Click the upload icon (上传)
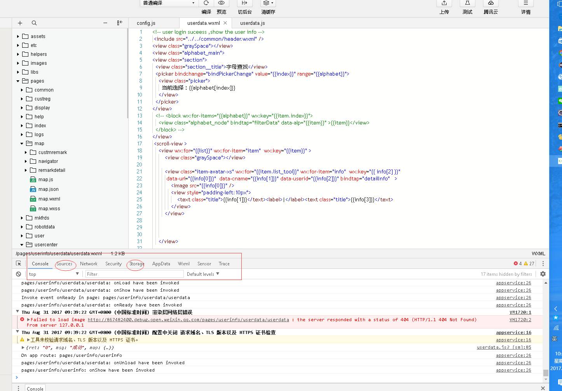The width and height of the screenshot is (562, 391). (x=444, y=3)
